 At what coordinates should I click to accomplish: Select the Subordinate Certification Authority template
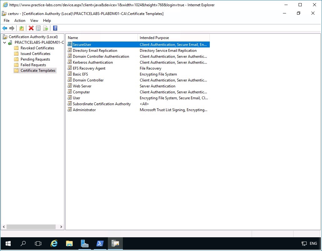point(102,104)
